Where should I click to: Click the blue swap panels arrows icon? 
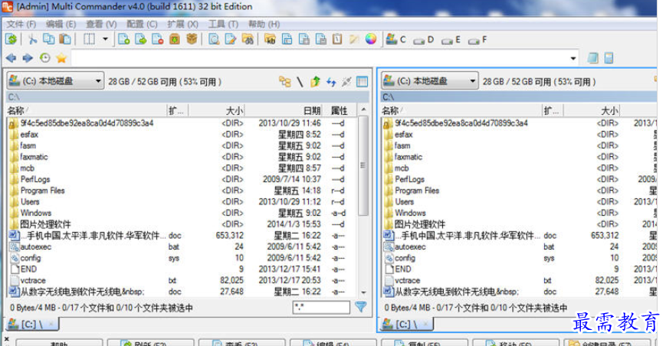(x=331, y=81)
